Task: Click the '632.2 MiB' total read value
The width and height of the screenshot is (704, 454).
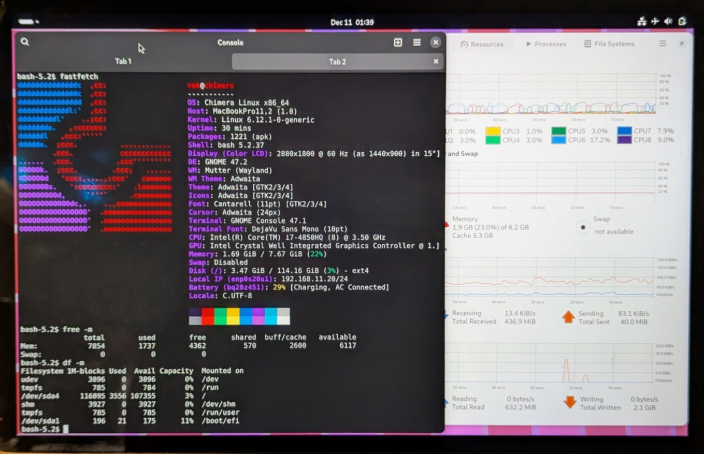Action: [x=521, y=407]
